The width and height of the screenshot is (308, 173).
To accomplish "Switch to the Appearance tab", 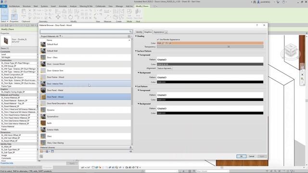I will (158, 32).
